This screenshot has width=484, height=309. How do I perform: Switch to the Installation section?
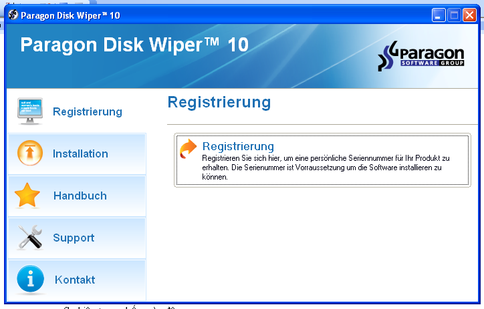coord(77,153)
